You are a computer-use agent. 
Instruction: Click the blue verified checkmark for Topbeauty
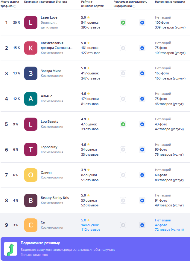pyautogui.click(x=142, y=149)
